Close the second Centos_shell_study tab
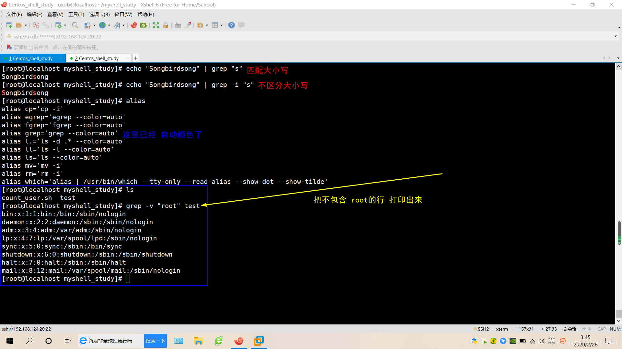The height and width of the screenshot is (349, 622). [x=127, y=58]
